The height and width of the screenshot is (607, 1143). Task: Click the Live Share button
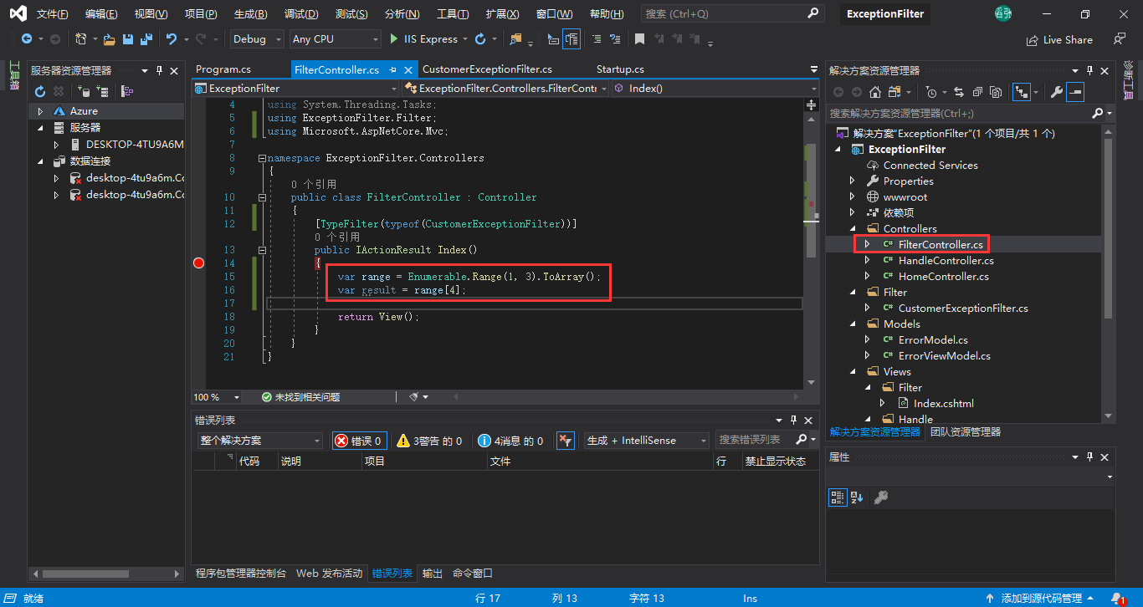(x=1059, y=39)
